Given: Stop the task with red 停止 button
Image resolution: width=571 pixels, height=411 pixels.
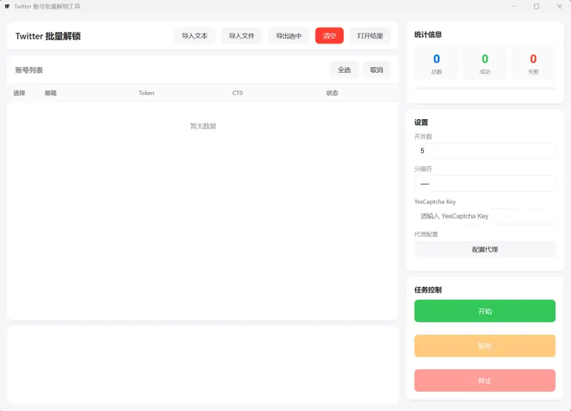Looking at the screenshot, I should pyautogui.click(x=485, y=380).
